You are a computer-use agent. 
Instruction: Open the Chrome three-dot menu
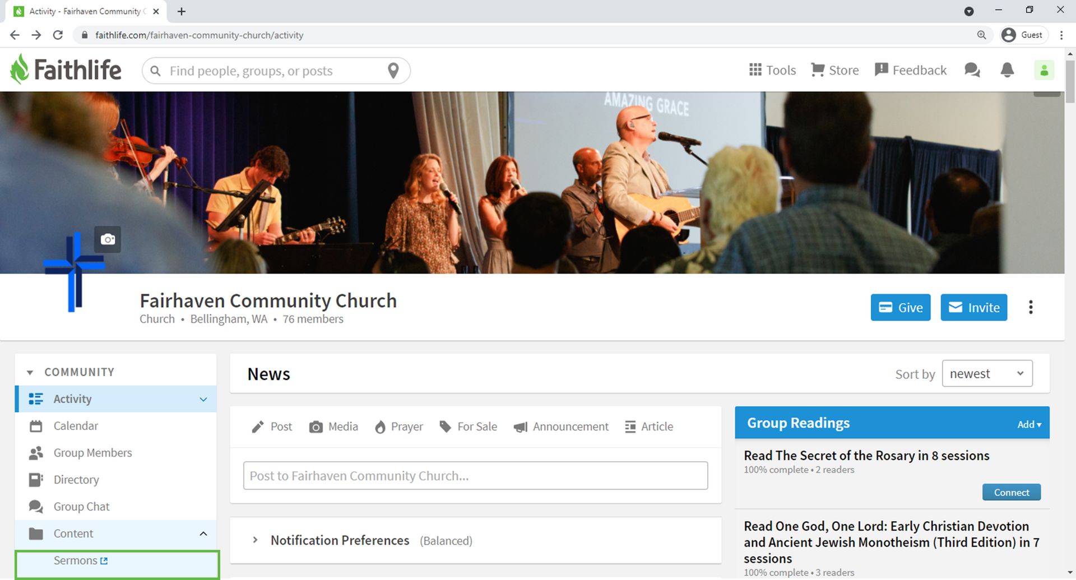tap(1061, 35)
